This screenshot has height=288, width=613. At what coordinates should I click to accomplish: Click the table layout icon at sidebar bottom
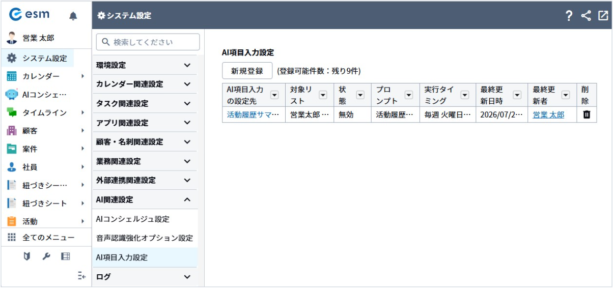point(65,256)
